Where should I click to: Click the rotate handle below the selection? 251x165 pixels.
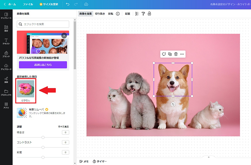click(x=173, y=104)
